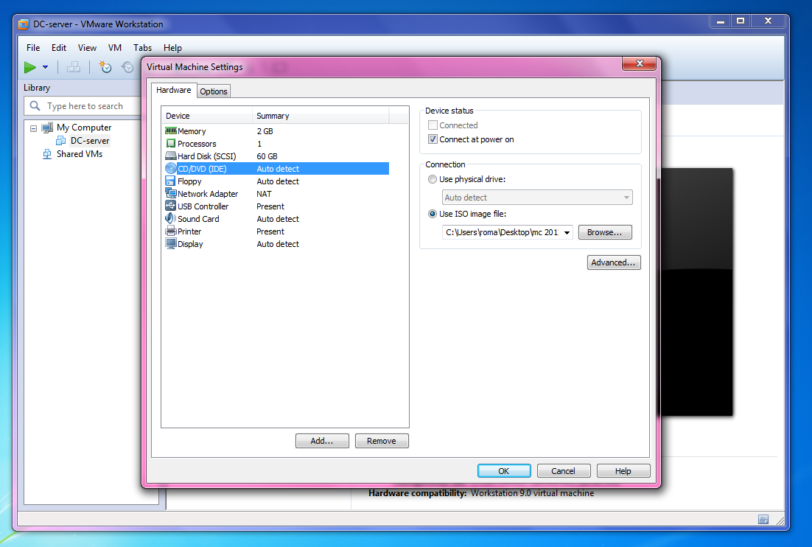Click the Add... button
The image size is (812, 547).
point(322,441)
